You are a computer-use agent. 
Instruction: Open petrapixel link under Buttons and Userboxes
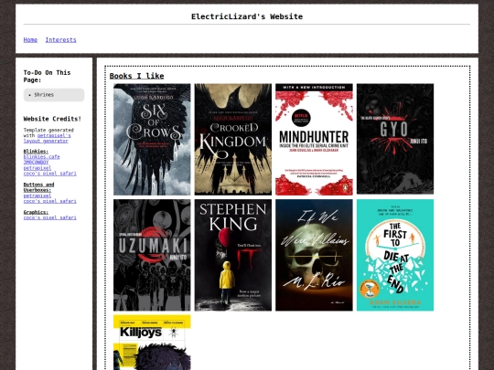(x=38, y=196)
